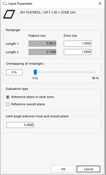Viewport: 106px width, 175px height.
Task: Click OK to confirm parameters
Action: click(63, 169)
